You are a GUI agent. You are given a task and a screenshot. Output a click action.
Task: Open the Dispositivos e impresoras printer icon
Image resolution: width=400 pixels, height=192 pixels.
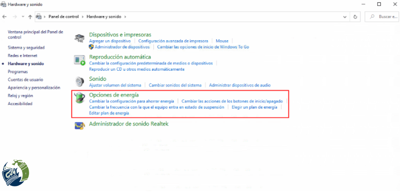pos(79,38)
